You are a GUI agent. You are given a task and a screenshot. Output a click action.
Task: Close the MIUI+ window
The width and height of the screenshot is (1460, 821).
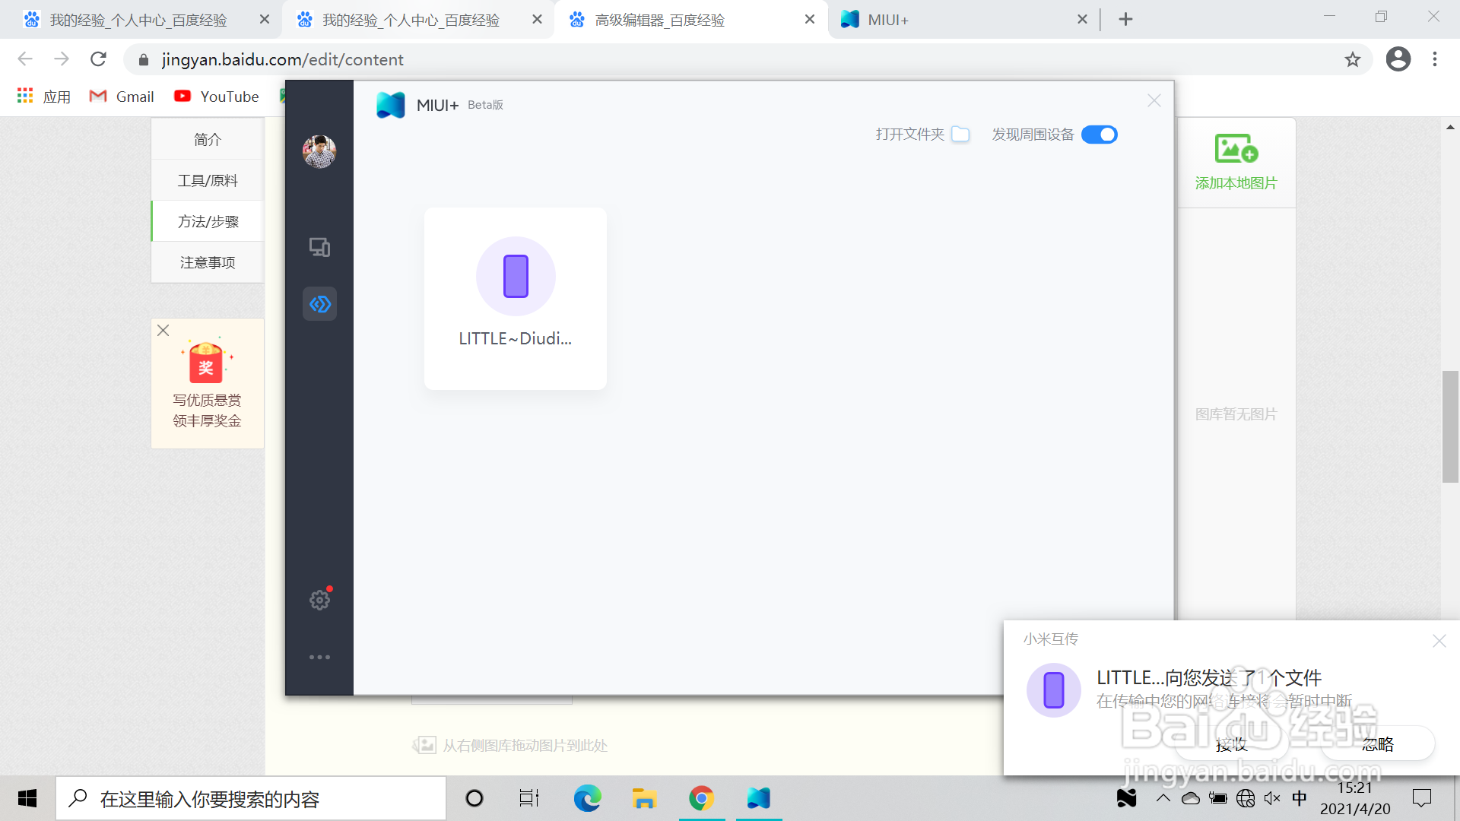[x=1154, y=100]
